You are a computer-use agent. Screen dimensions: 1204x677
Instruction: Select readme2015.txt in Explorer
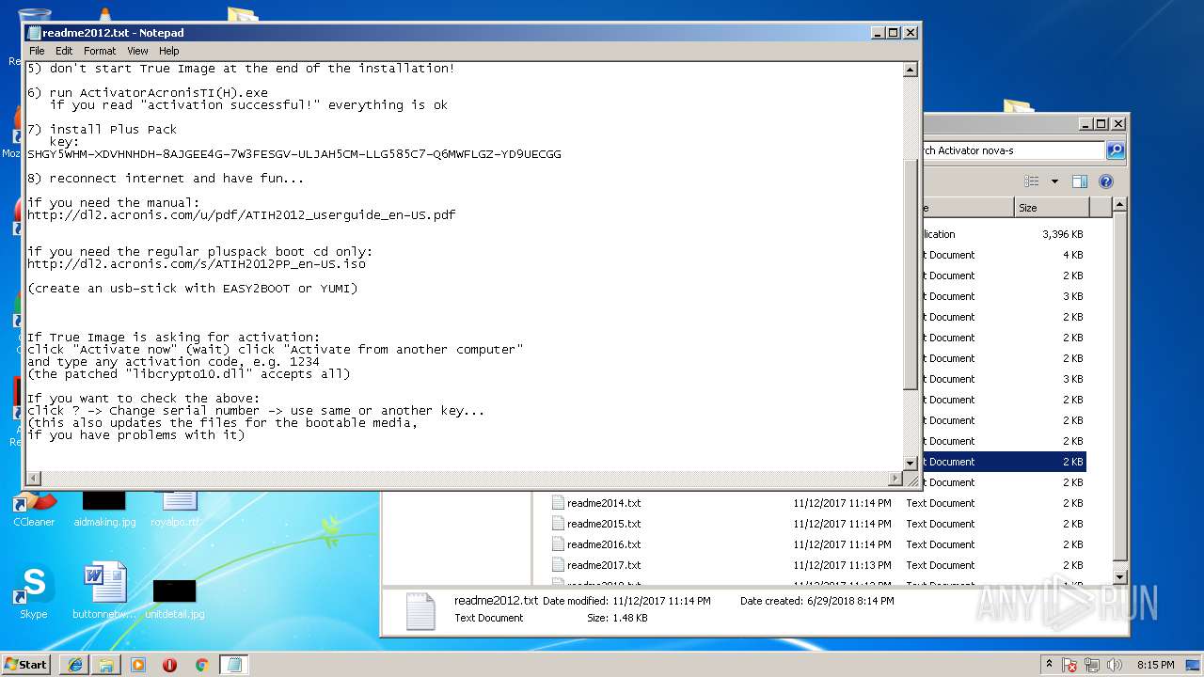click(604, 524)
